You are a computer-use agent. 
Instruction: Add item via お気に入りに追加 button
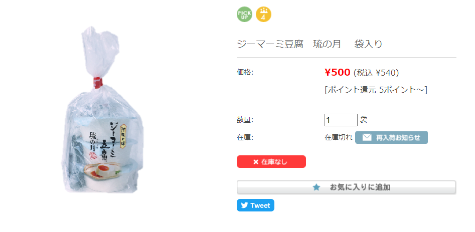coord(346,187)
